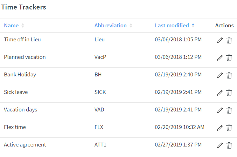
Task: Edit the Bank Holiday tracker
Action: [x=220, y=75]
